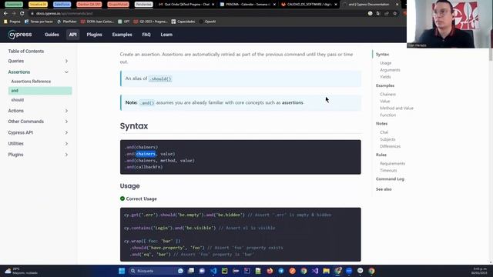Jump to Command Log in the right outline
The height and width of the screenshot is (277, 493).
pyautogui.click(x=390, y=179)
